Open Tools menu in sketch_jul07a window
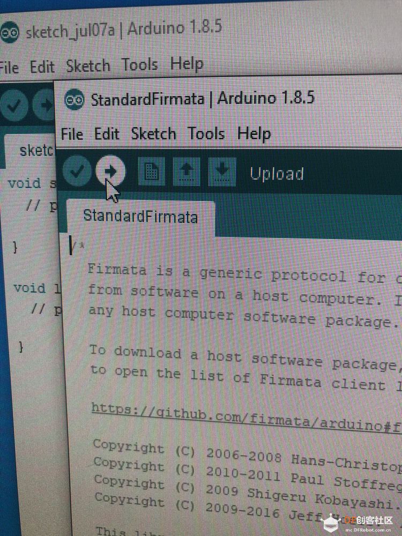The height and width of the screenshot is (536, 402). pyautogui.click(x=140, y=65)
